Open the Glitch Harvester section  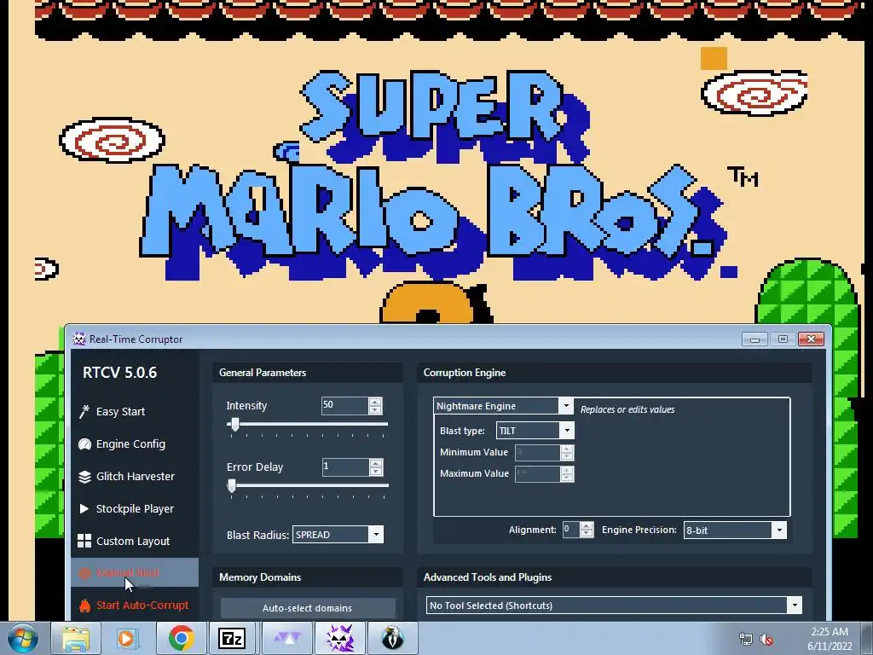[x=135, y=476]
